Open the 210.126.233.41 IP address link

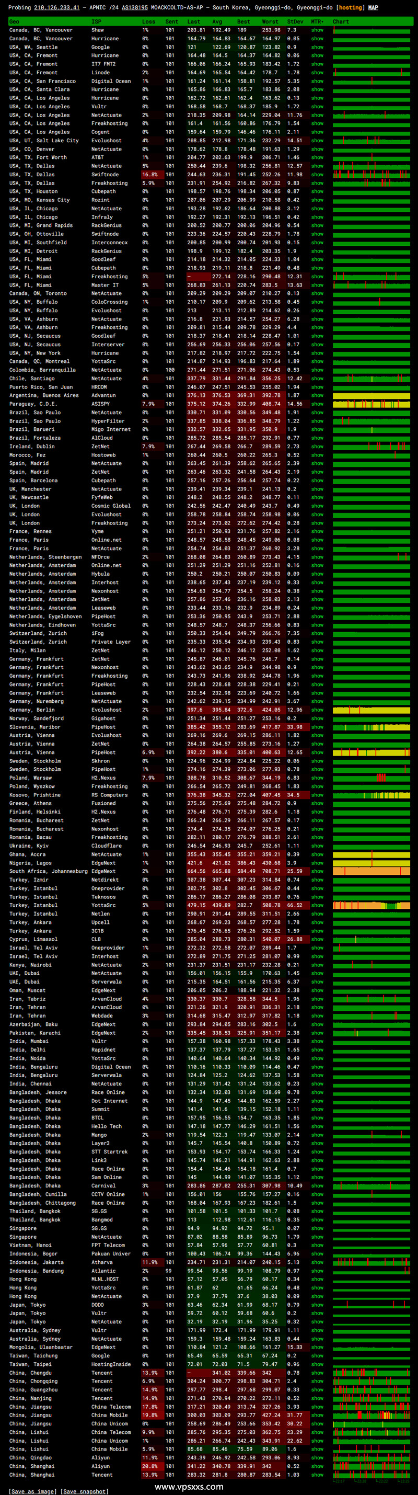point(57,7)
